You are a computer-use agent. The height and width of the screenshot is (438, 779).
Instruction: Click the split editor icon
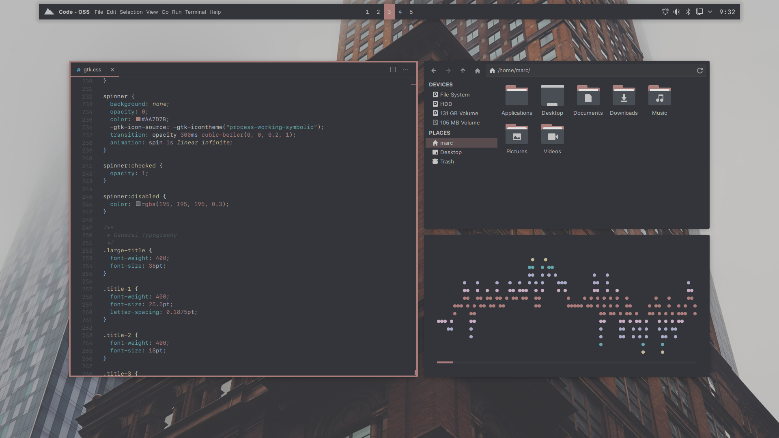click(393, 70)
